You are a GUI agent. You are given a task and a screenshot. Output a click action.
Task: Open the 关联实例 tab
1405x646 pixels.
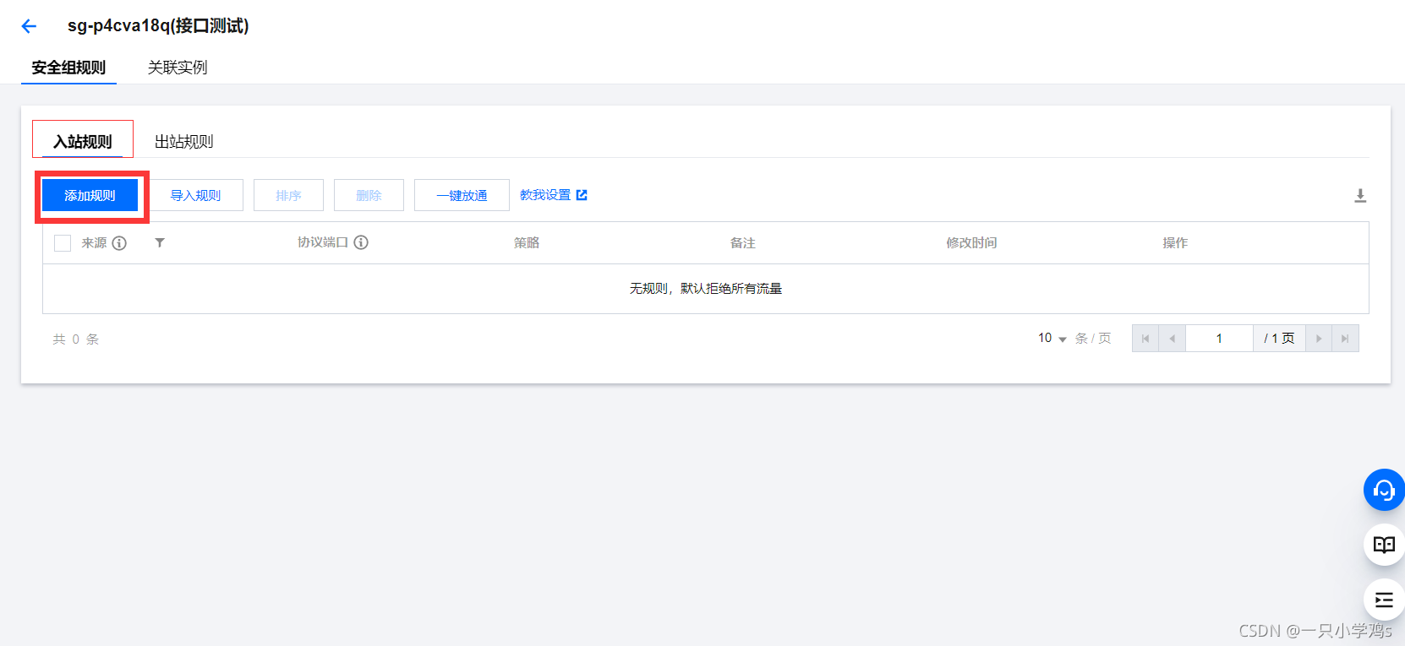point(178,68)
